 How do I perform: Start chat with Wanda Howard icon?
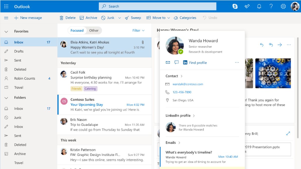tap(177, 63)
